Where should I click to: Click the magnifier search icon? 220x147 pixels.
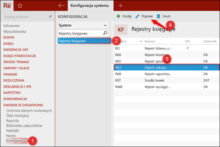point(105,33)
